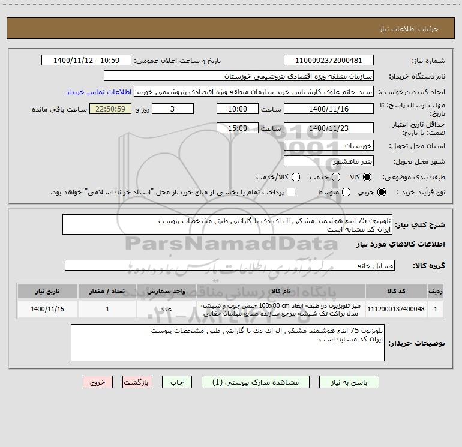Click the price validity date 1400/11/23 field
This screenshot has height=447, width=462.
pyautogui.click(x=329, y=128)
